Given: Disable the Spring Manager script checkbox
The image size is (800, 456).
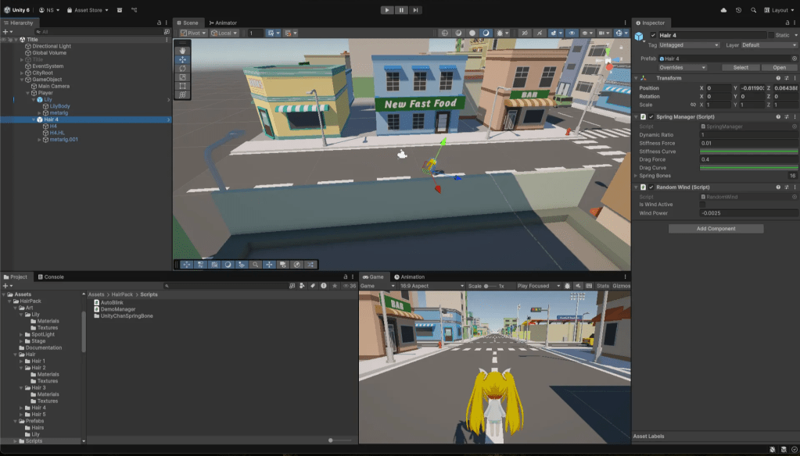Looking at the screenshot, I should [651, 117].
